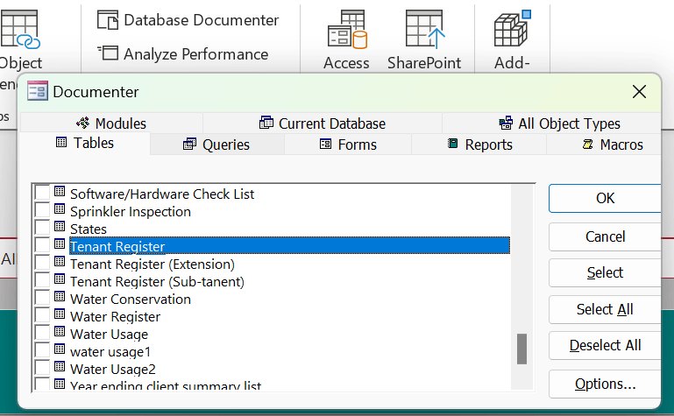Select the Tables tab
Viewport: 674px width, 416px height.
pos(85,143)
